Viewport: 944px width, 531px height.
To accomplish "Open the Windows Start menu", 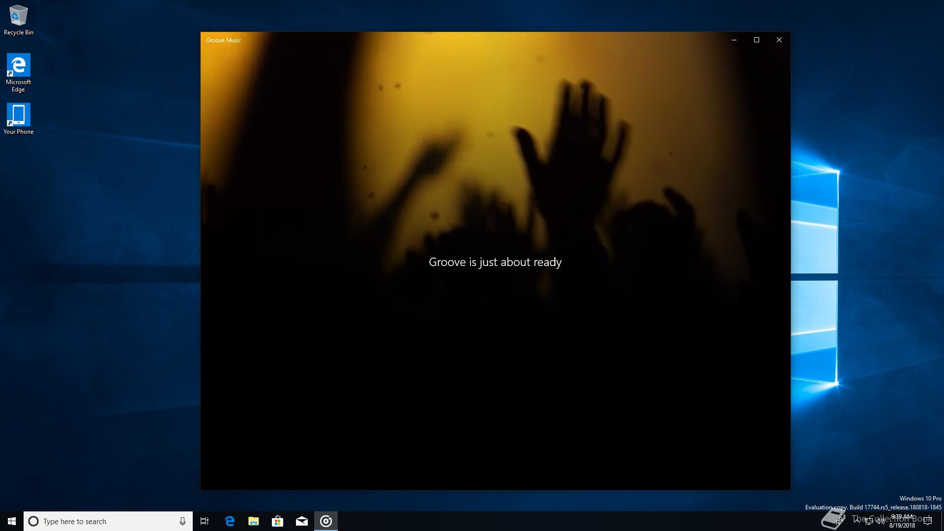I will click(12, 521).
